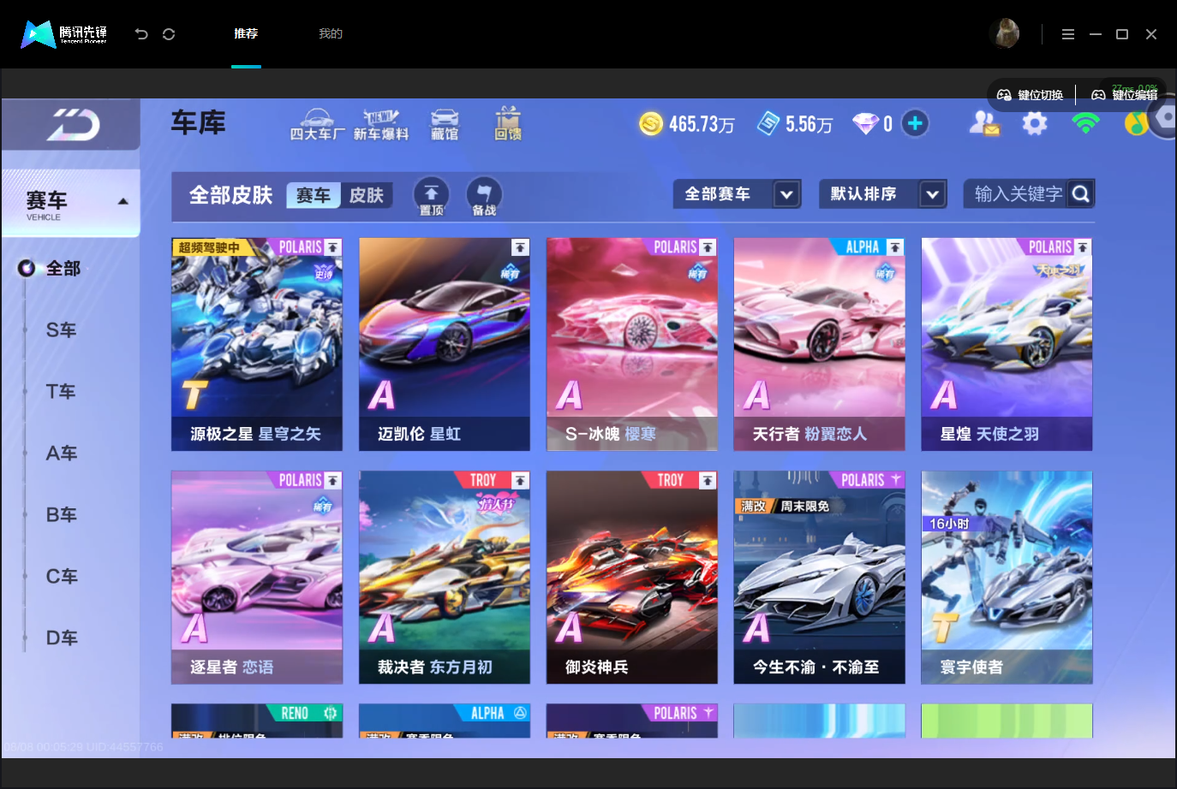Image resolution: width=1177 pixels, height=789 pixels.
Task: Filter by S车 class
Action: point(62,330)
